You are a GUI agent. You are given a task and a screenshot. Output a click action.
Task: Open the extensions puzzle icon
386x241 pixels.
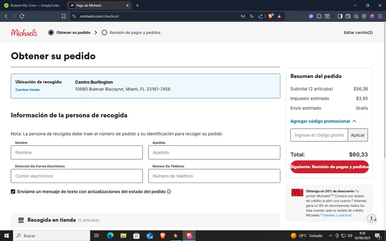pyautogui.click(x=319, y=16)
